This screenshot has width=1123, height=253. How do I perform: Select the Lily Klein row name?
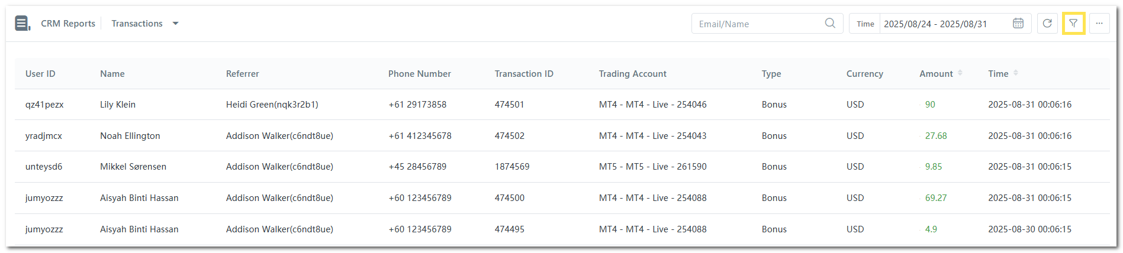(118, 105)
